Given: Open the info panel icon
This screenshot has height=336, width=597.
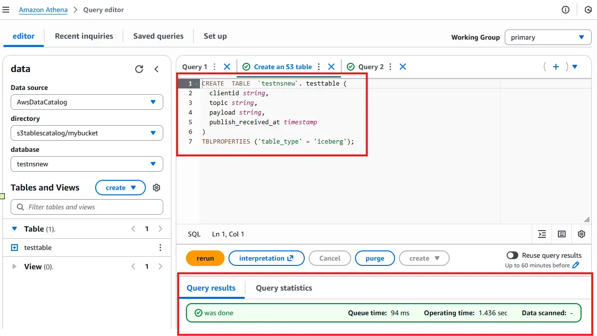Looking at the screenshot, I should coord(566,10).
